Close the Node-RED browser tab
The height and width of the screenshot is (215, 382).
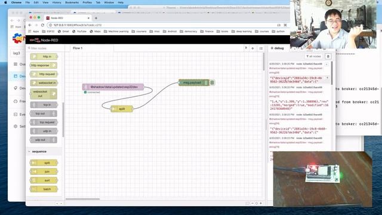point(88,18)
